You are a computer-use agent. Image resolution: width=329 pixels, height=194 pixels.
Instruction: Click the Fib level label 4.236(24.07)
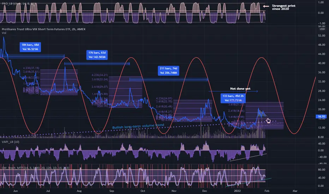164,98
